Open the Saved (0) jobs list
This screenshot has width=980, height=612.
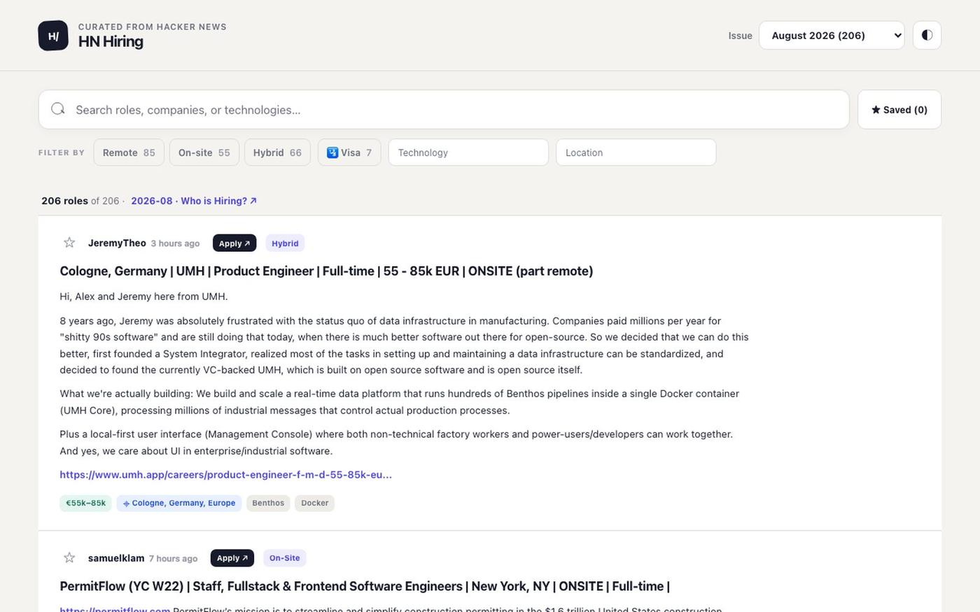pos(899,109)
